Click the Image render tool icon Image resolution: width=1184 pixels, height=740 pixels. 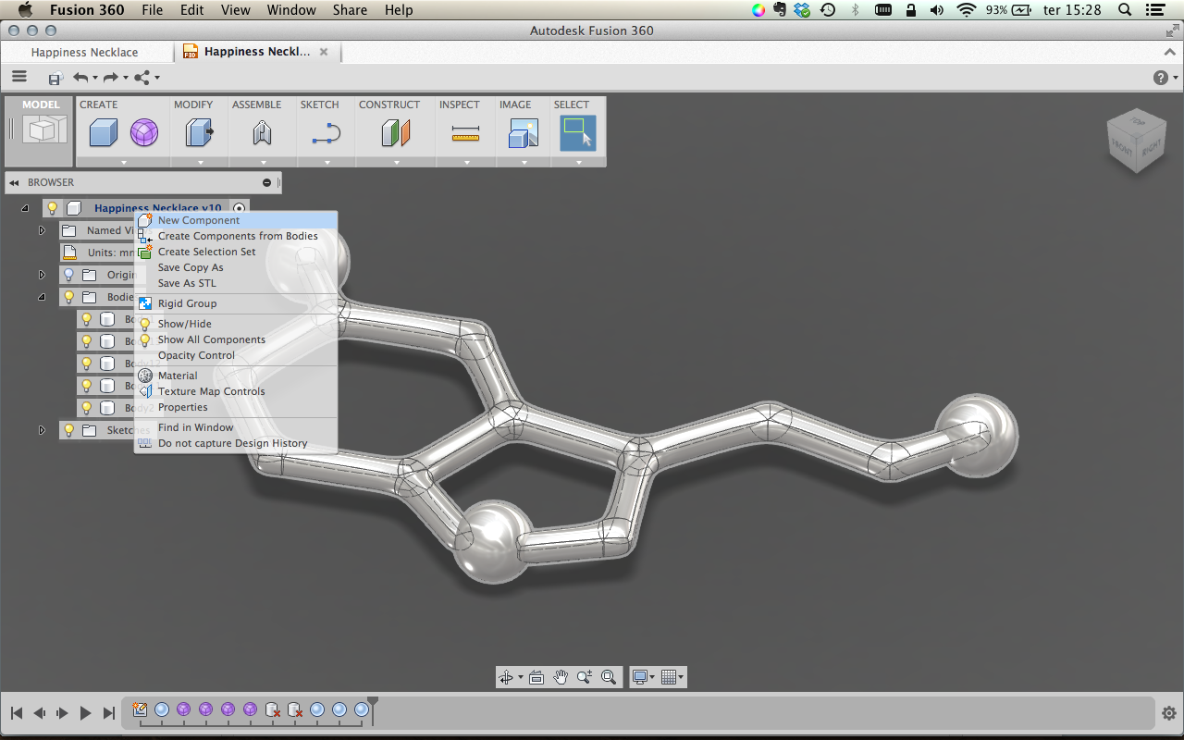point(524,134)
